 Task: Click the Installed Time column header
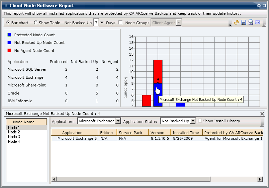click(x=186, y=133)
